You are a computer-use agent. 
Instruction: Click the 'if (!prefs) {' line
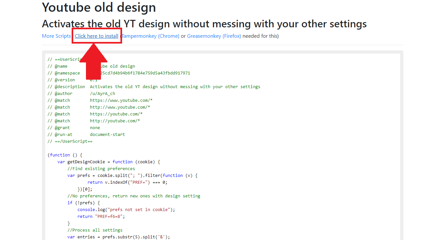[84, 203]
